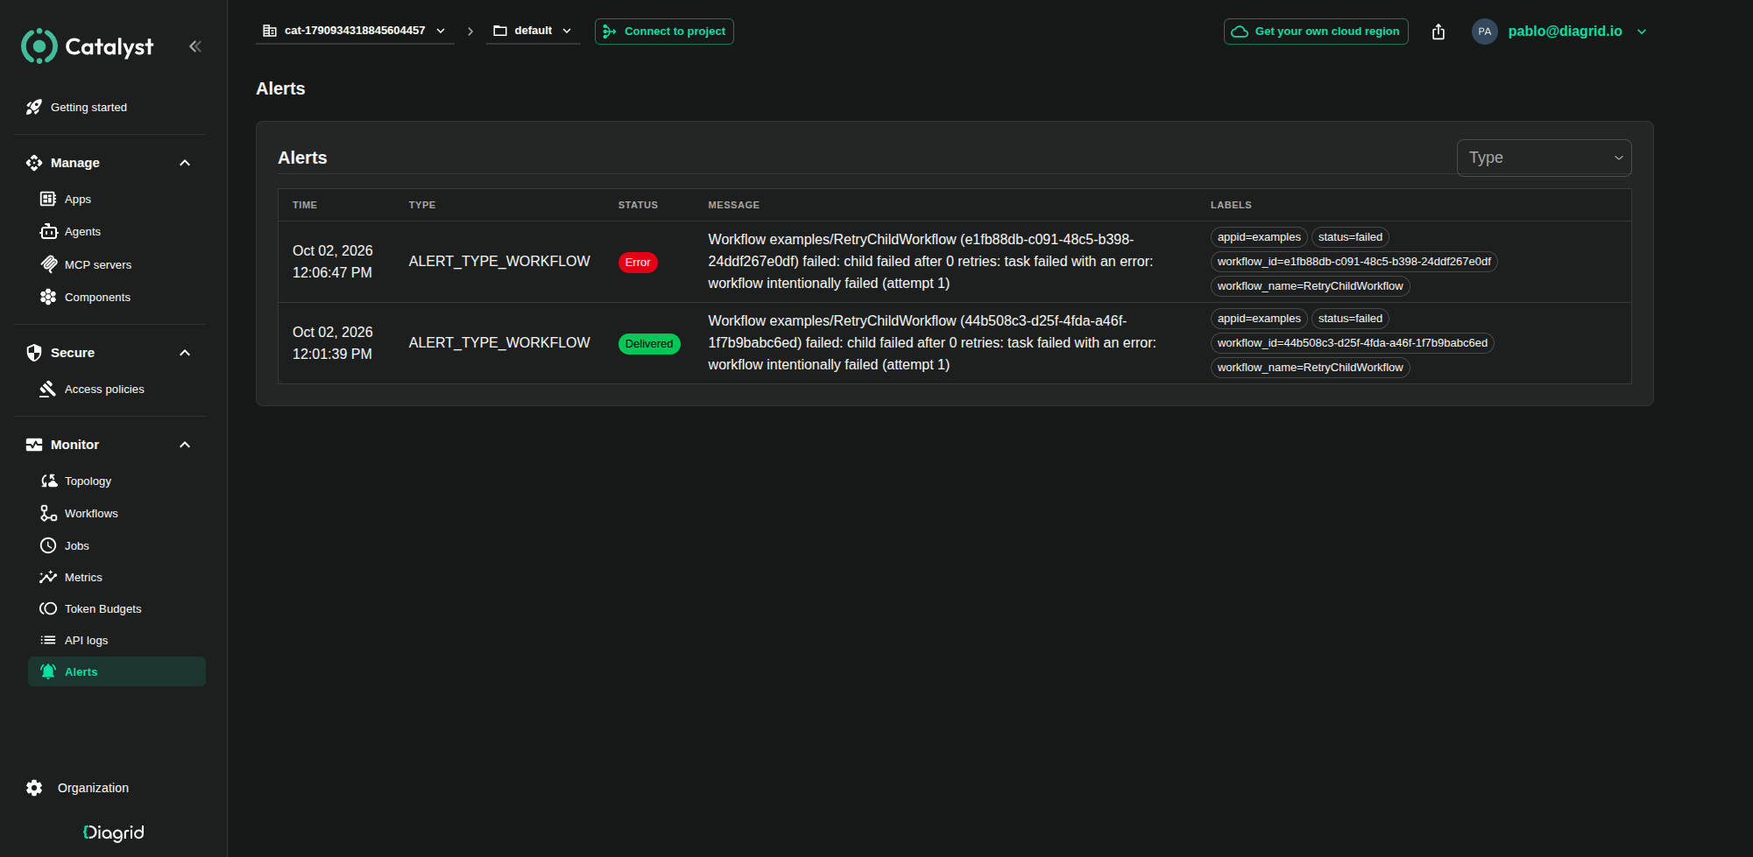1753x857 pixels.
Task: Open Organization settings gear icon
Action: coord(34,788)
